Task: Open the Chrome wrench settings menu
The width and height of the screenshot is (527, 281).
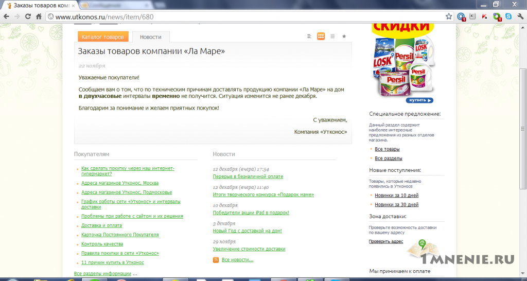Action: pyautogui.click(x=520, y=16)
